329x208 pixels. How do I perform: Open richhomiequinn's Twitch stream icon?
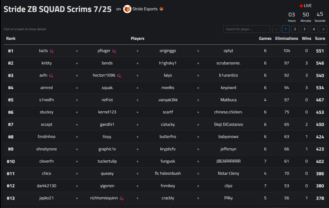pos(122,198)
